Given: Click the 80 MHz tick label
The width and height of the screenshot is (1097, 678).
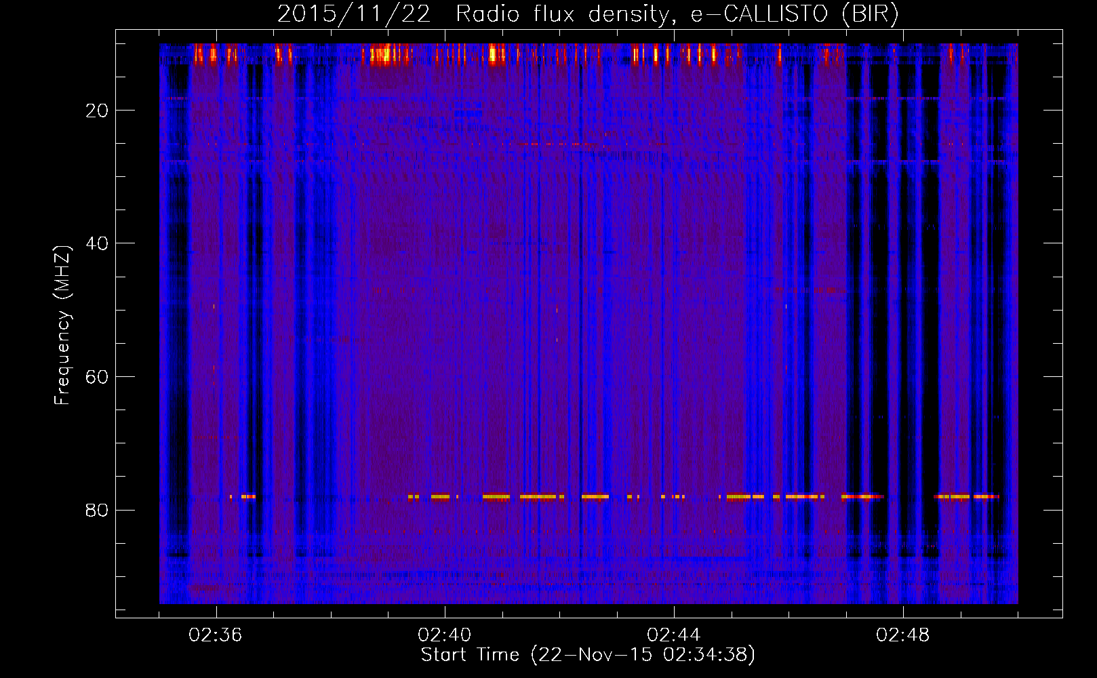Looking at the screenshot, I should (x=97, y=511).
